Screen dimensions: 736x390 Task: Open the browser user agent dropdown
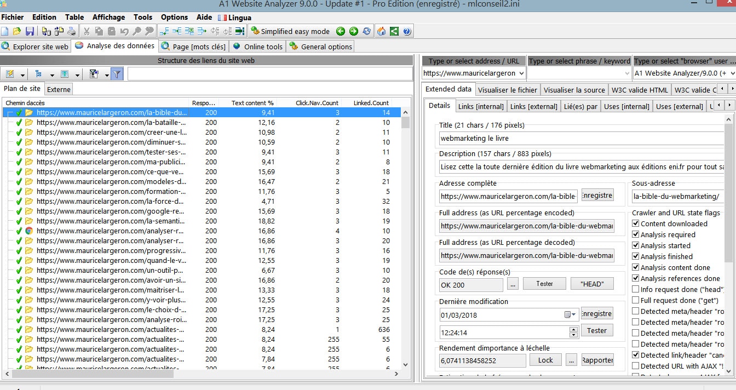732,73
